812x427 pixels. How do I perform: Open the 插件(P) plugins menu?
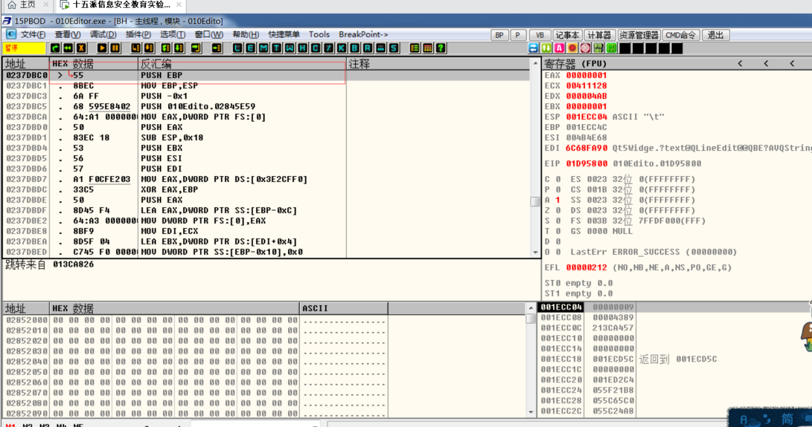[138, 34]
